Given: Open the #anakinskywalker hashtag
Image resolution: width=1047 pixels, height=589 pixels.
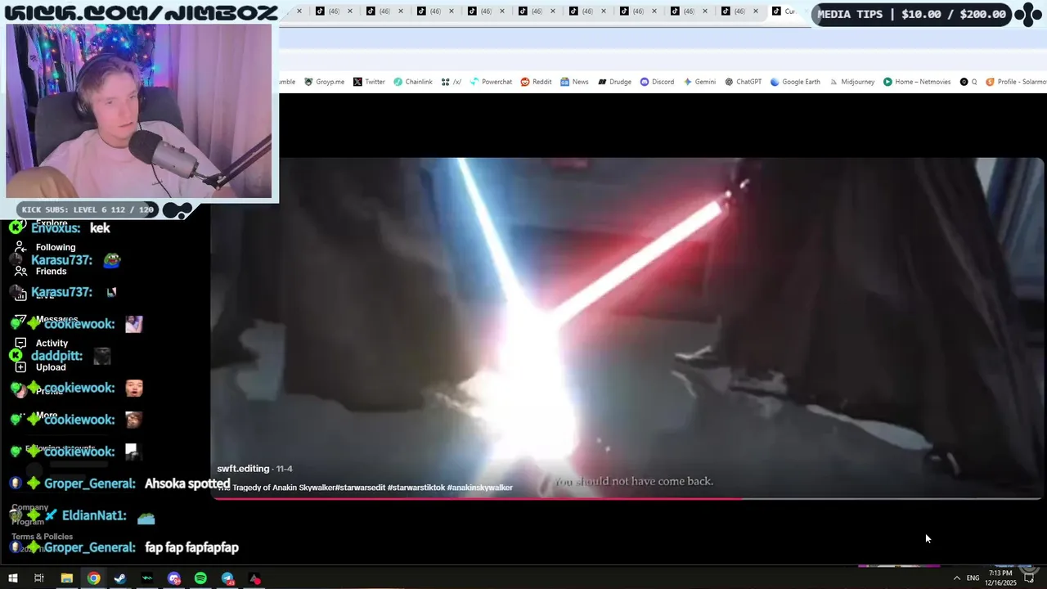Looking at the screenshot, I should [x=480, y=488].
